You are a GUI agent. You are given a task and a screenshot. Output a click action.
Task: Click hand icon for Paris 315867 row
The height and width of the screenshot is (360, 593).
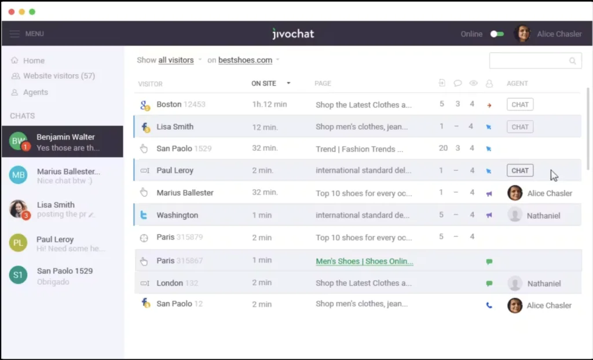(144, 261)
